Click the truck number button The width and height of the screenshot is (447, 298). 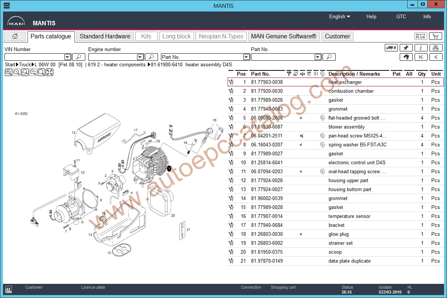pos(391,48)
